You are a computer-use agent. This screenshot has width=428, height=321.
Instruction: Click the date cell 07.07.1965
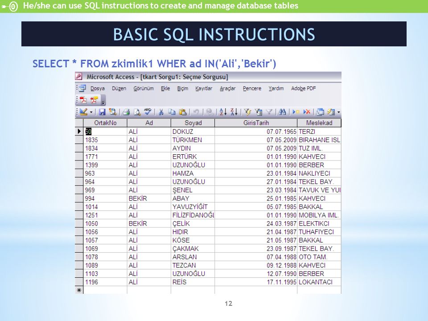point(256,131)
